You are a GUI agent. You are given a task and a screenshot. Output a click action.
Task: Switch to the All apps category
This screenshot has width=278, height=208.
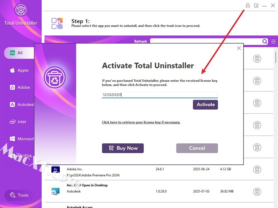[x=19, y=53]
